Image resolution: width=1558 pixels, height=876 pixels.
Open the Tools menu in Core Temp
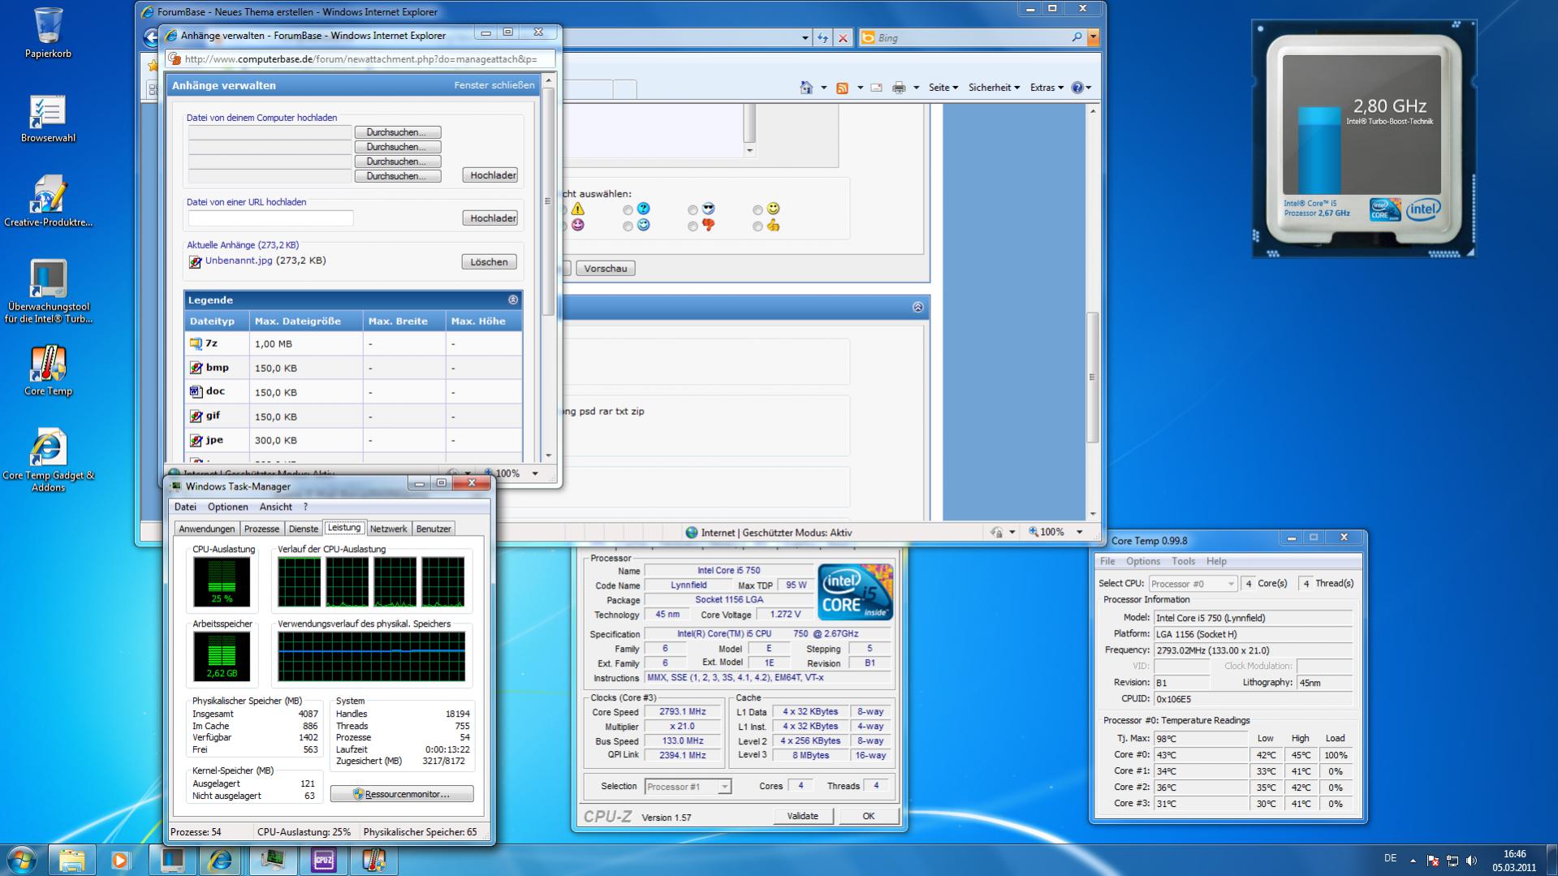click(x=1182, y=561)
